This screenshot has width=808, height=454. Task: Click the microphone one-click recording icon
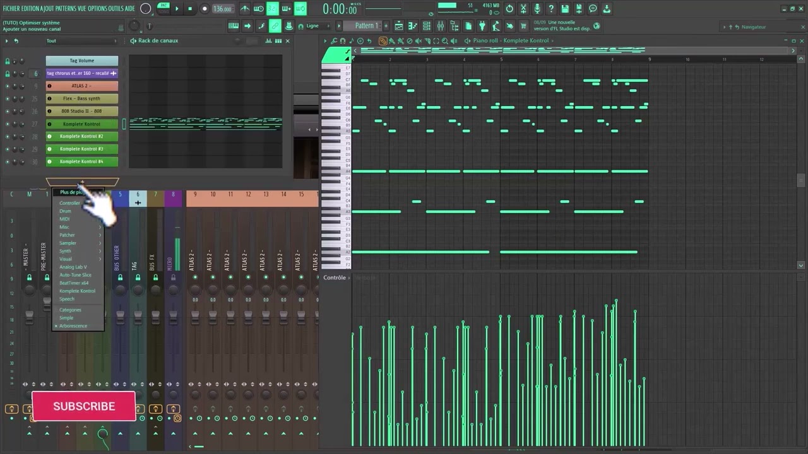pyautogui.click(x=537, y=9)
